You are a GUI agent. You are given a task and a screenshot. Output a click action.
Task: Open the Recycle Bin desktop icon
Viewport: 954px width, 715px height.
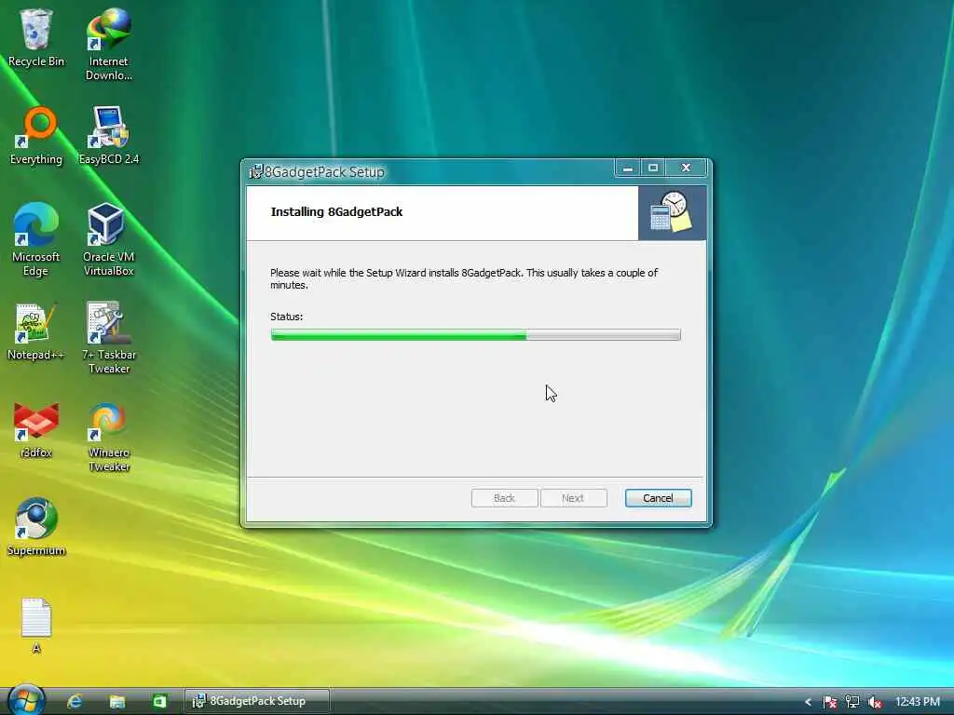[36, 38]
